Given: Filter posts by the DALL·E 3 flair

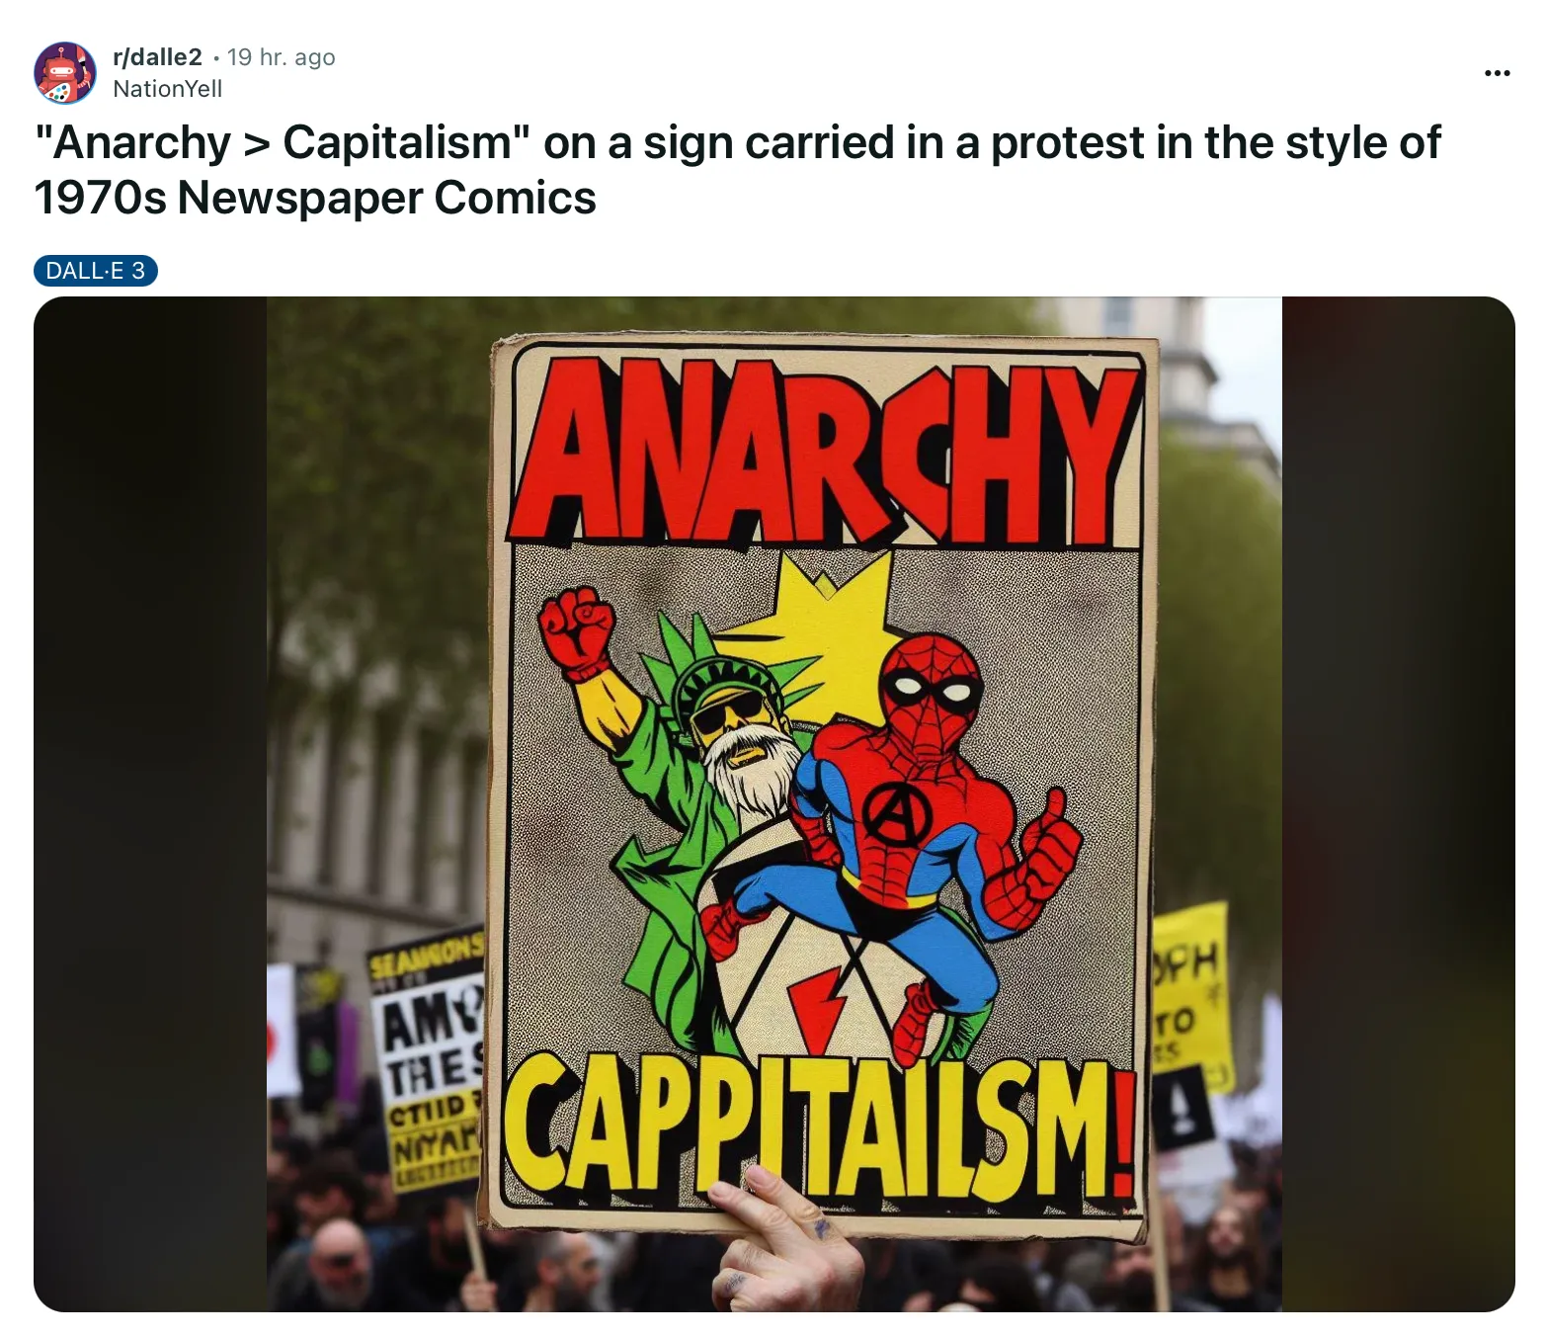Looking at the screenshot, I should [95, 271].
